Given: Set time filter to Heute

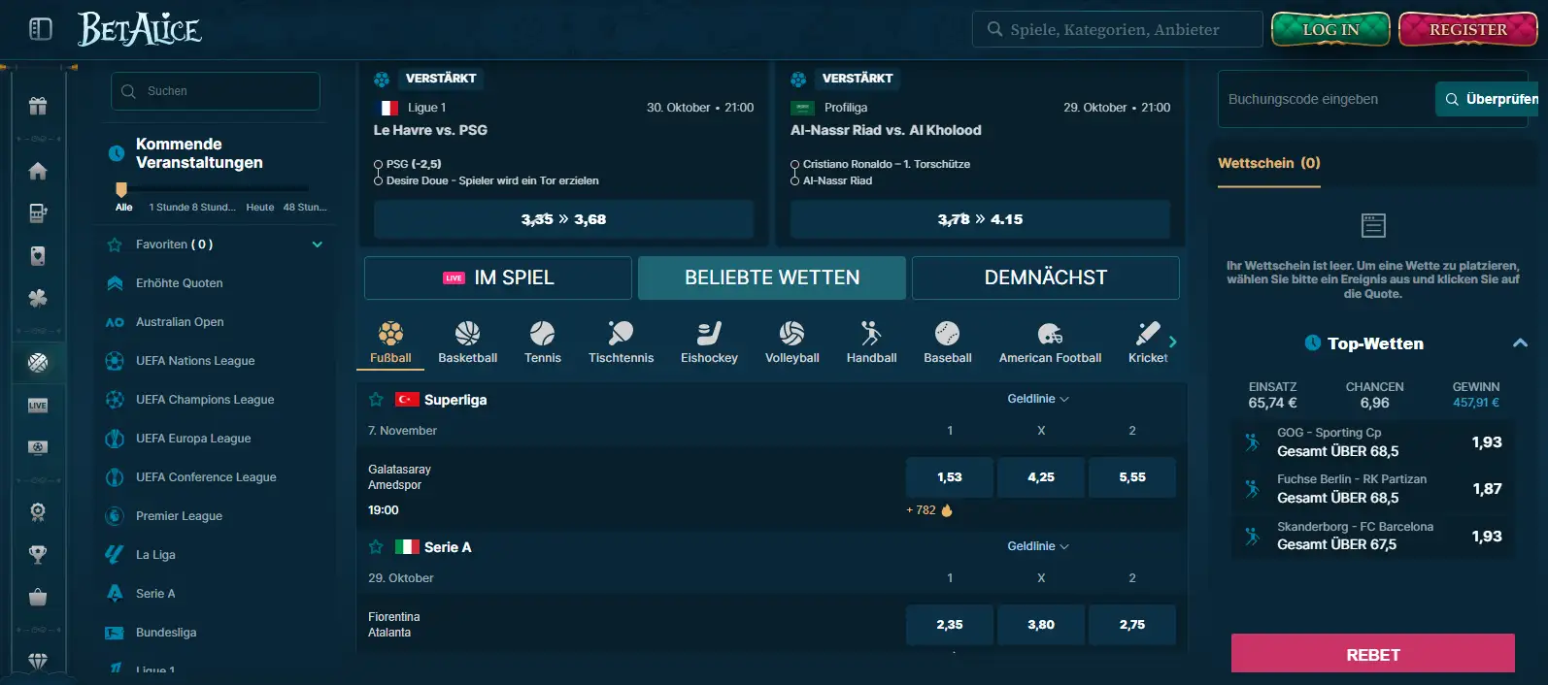Looking at the screenshot, I should [260, 207].
